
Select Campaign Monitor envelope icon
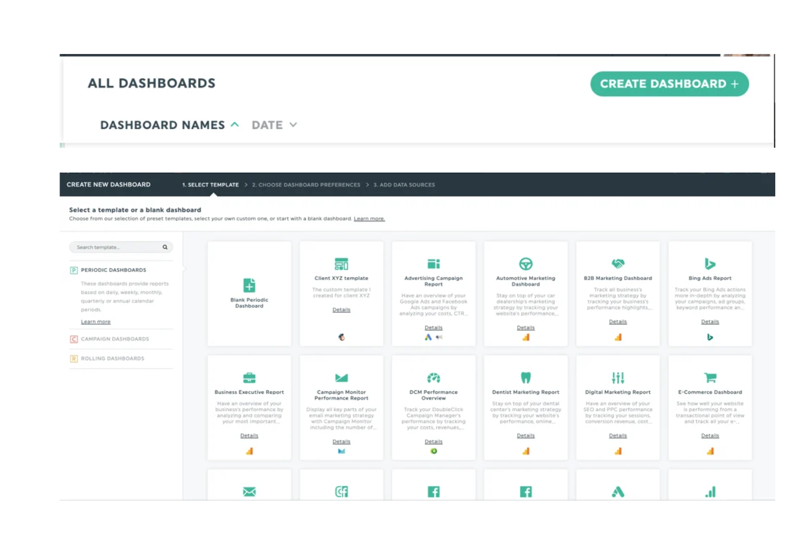pos(341,378)
